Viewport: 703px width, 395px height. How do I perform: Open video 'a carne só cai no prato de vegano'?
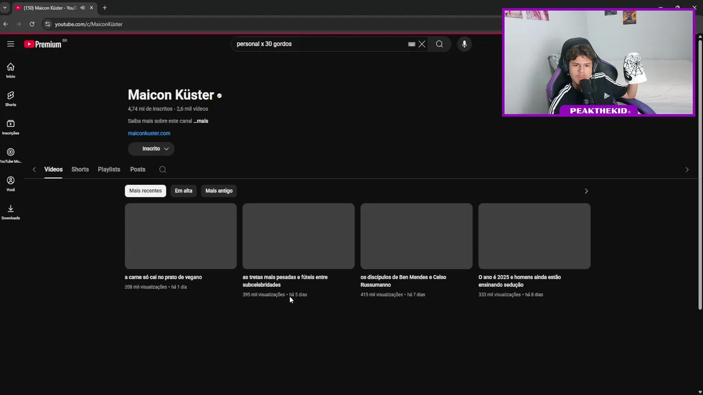[x=163, y=277]
